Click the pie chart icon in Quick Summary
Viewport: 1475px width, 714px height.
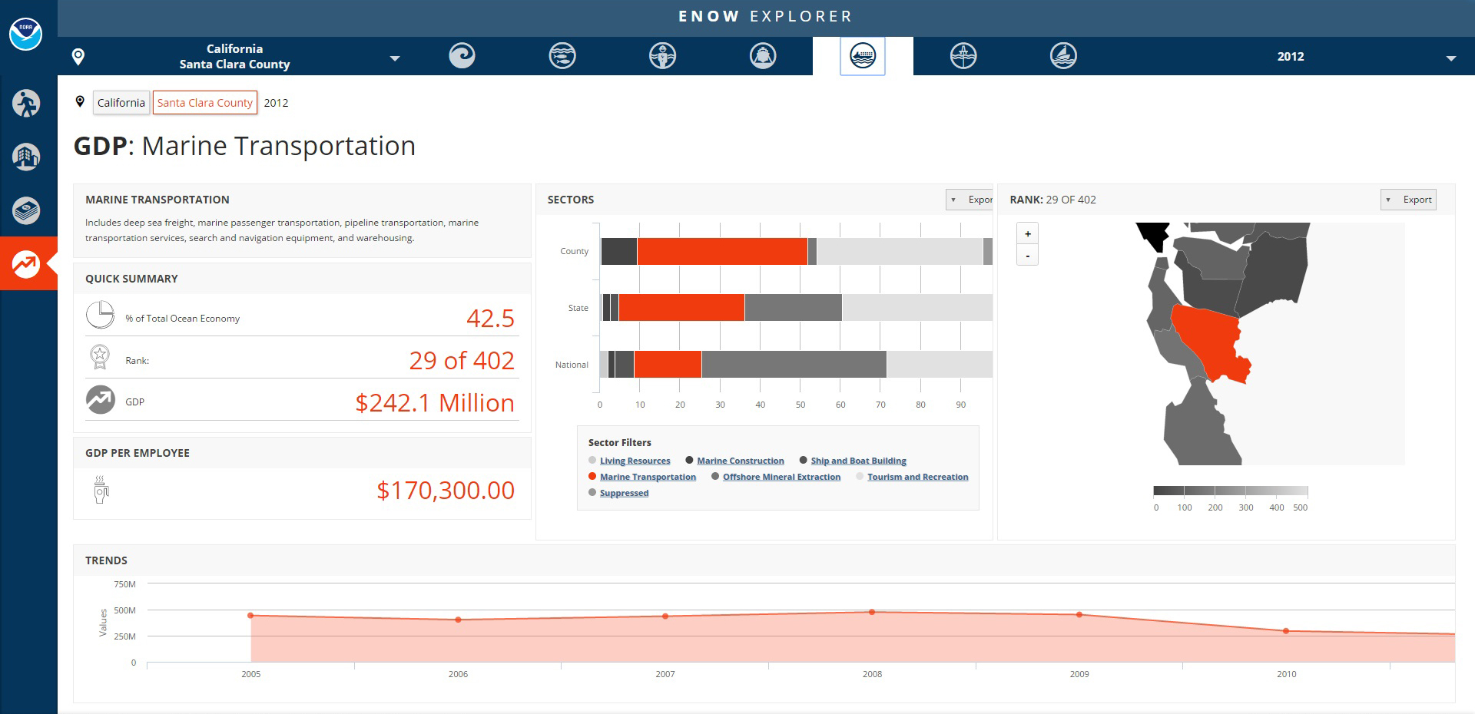[x=100, y=315]
